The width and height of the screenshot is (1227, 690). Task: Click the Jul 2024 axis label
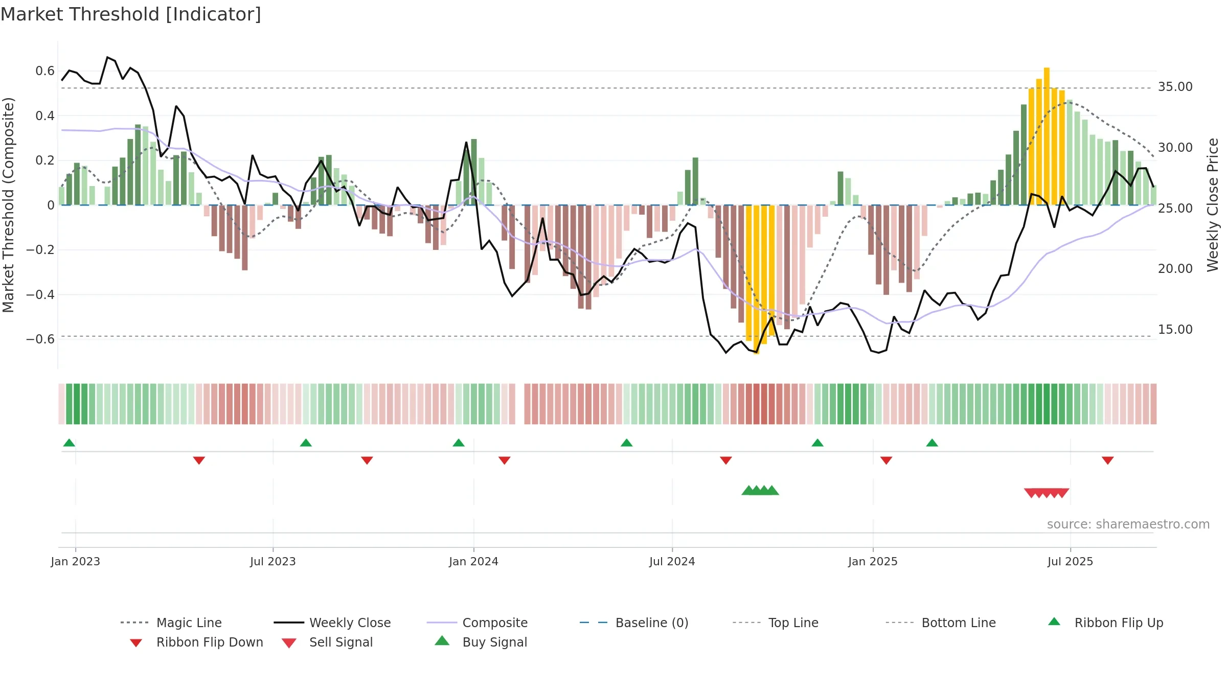tap(672, 561)
